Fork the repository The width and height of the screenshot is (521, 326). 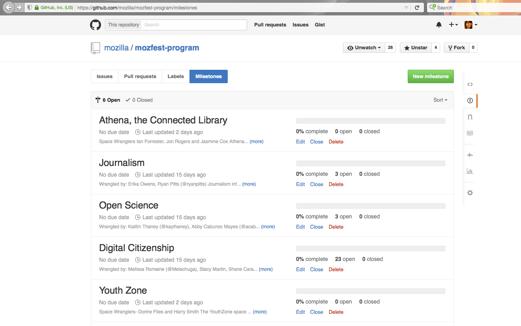click(456, 48)
